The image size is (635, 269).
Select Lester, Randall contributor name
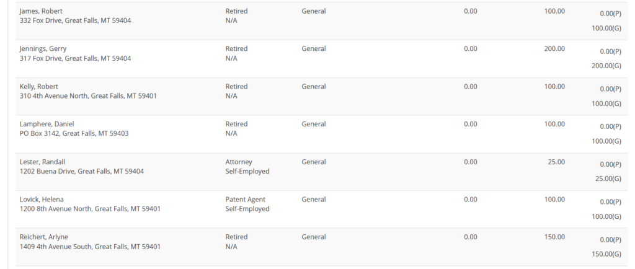click(42, 162)
